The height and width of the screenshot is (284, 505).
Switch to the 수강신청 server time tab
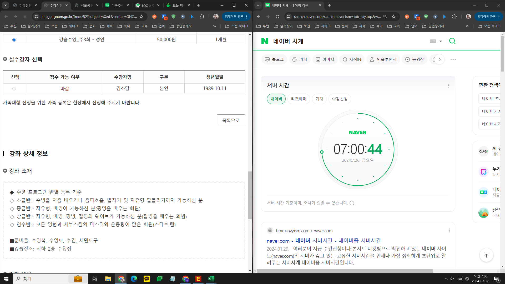(340, 99)
